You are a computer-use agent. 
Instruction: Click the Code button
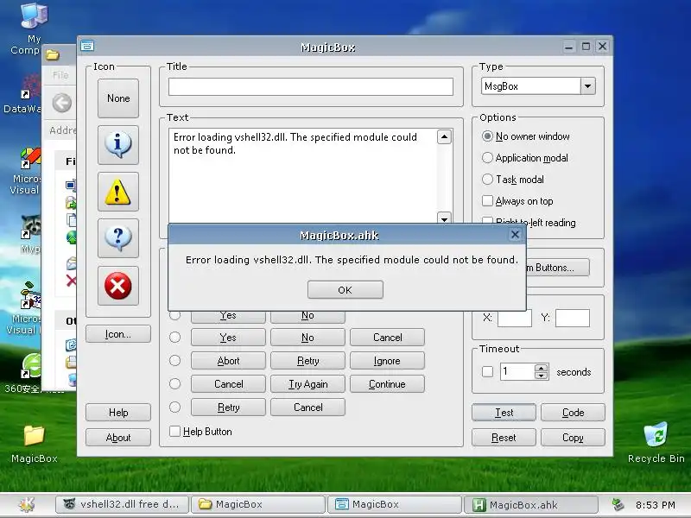click(573, 413)
